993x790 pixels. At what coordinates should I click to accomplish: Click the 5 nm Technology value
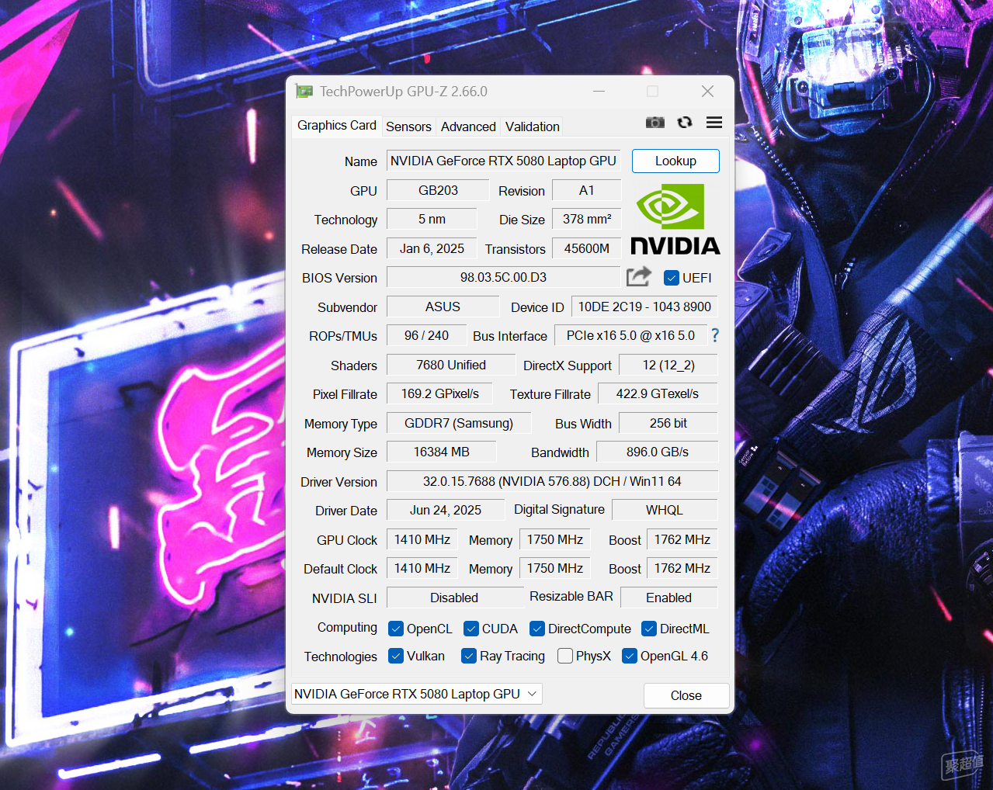point(432,219)
